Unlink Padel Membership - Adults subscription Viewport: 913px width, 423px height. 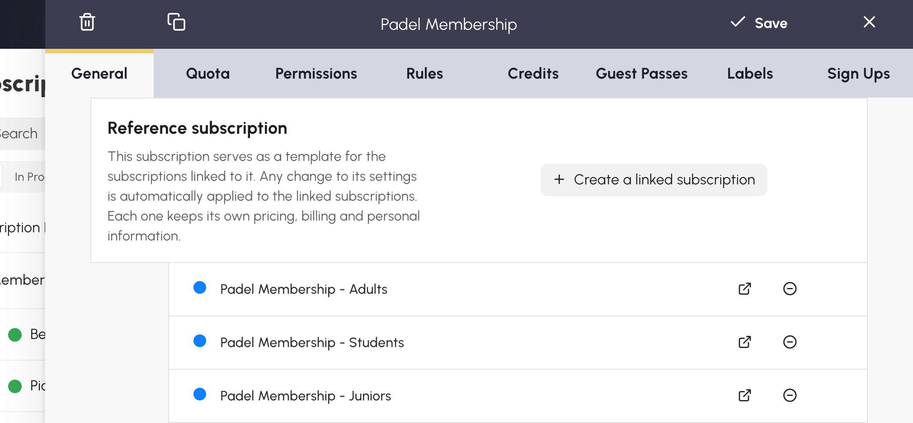click(x=790, y=289)
